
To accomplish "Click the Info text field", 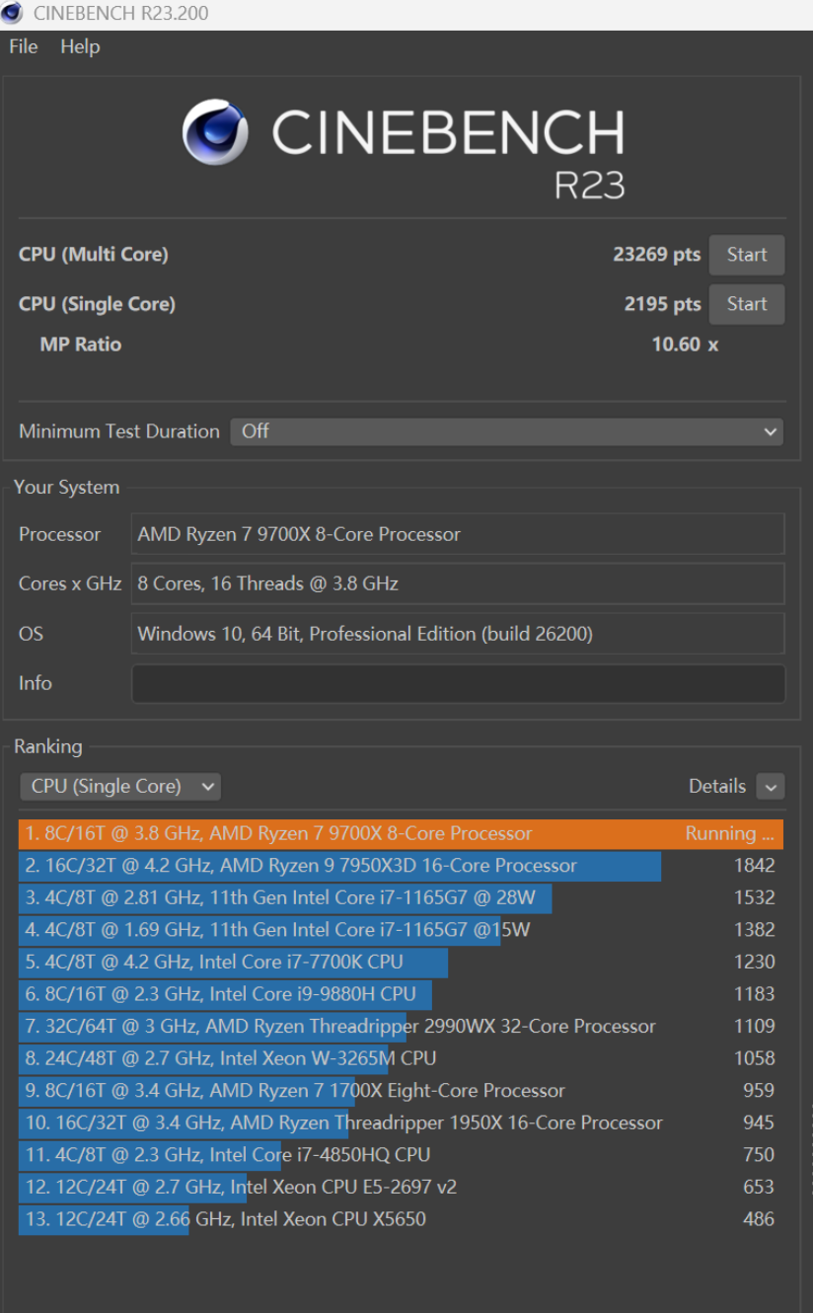I will click(458, 683).
